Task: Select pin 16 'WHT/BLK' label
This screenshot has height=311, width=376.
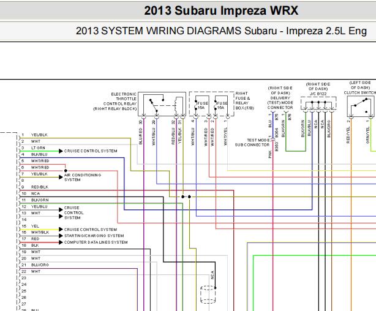Action: (x=40, y=233)
